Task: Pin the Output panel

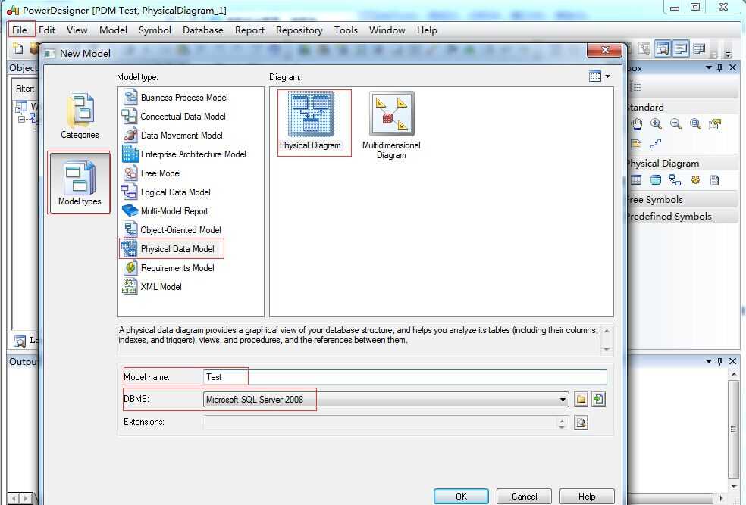Action: pos(720,362)
